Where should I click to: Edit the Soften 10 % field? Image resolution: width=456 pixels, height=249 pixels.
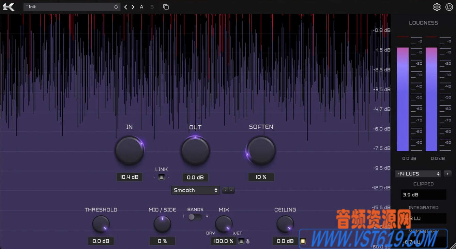(x=261, y=177)
